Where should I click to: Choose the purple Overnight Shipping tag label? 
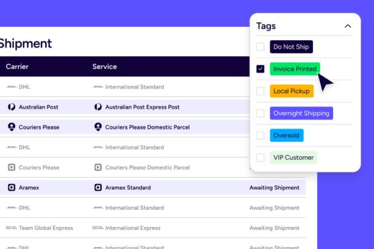(x=301, y=113)
